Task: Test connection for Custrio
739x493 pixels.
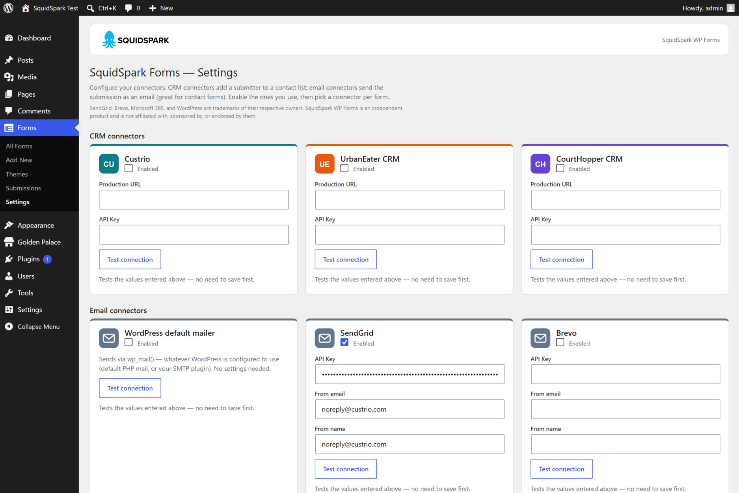Action: point(130,260)
